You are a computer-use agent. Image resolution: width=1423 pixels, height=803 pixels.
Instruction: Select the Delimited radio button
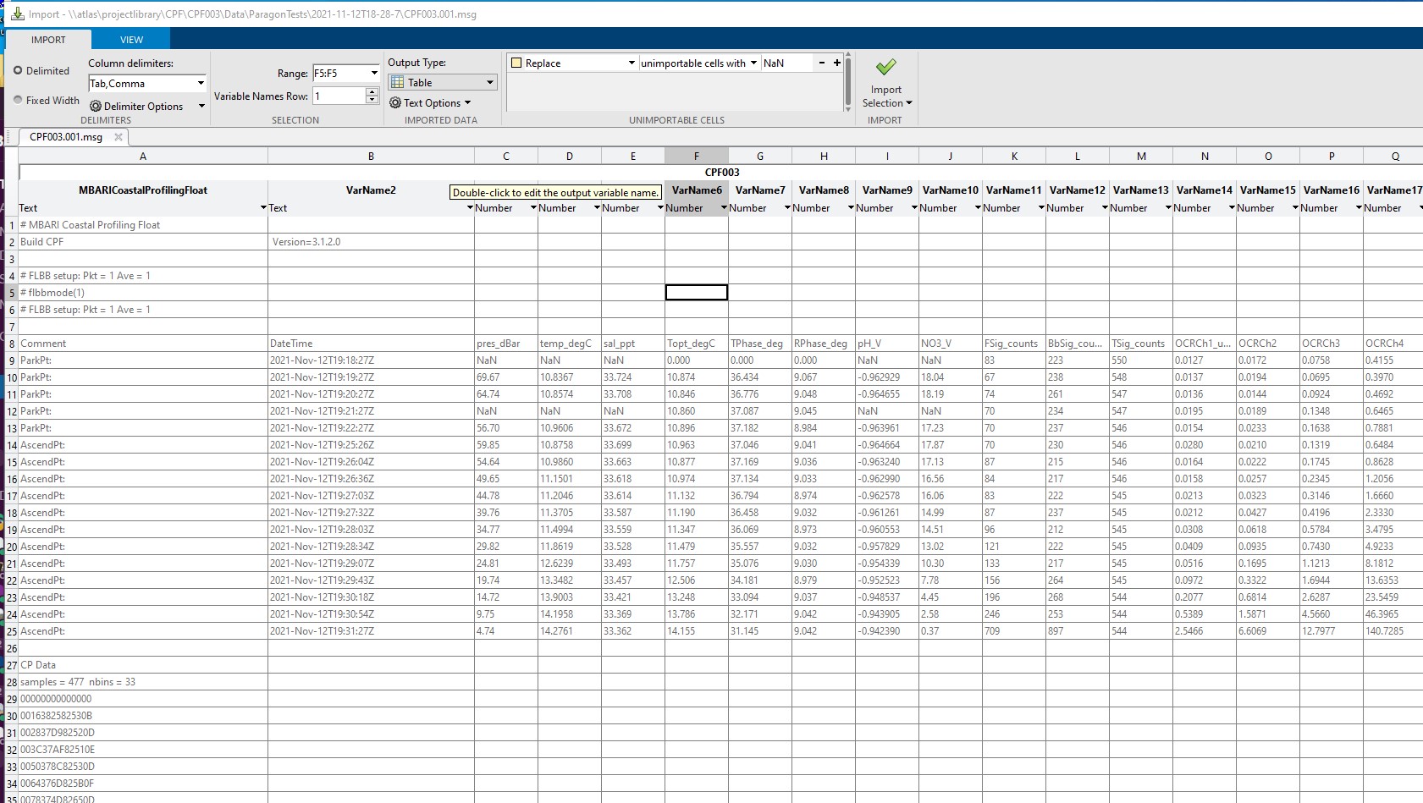[18, 71]
